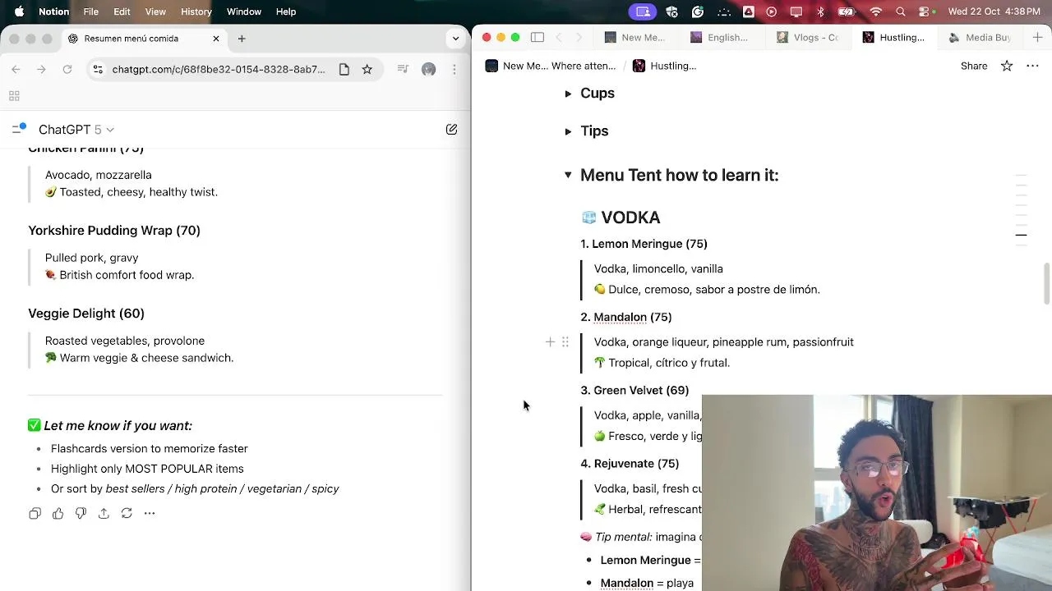Go forward in the browser
This screenshot has height=591, width=1052.
click(41, 70)
